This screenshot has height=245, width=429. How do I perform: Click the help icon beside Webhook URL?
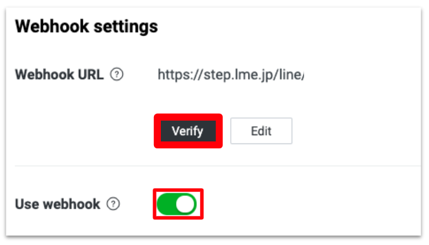click(x=117, y=75)
